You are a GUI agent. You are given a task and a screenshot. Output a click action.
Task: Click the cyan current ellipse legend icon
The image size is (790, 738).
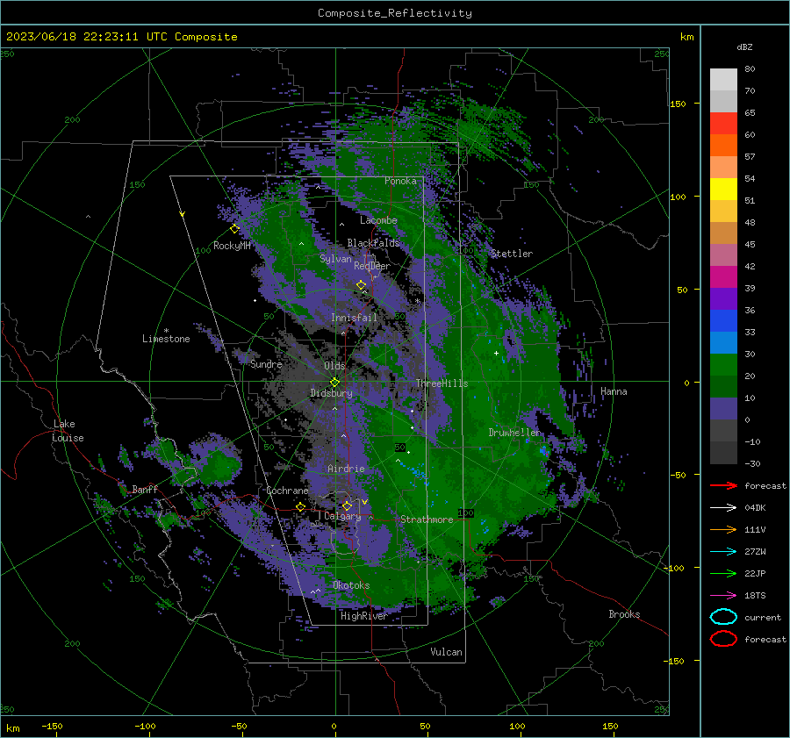723,617
